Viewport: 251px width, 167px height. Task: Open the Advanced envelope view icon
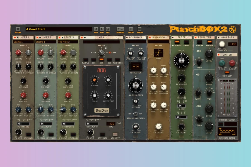pos(120,29)
